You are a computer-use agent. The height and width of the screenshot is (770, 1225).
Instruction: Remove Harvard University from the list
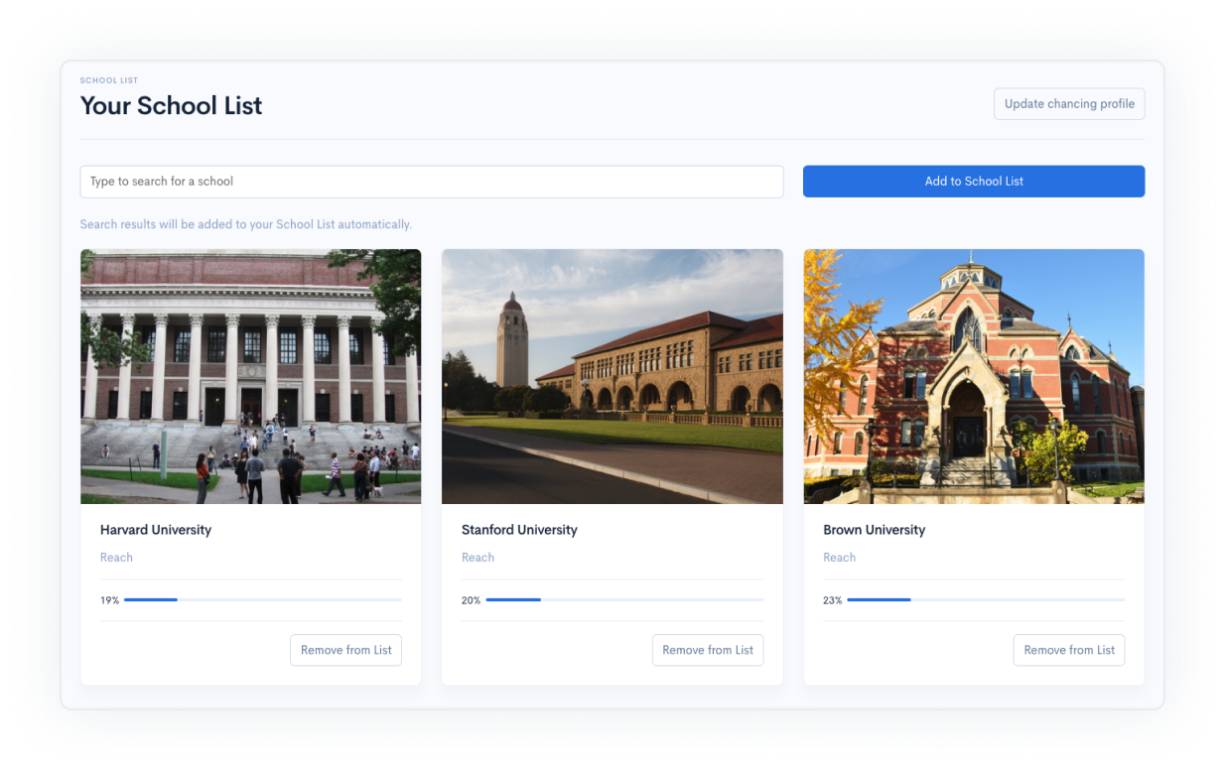(x=345, y=650)
